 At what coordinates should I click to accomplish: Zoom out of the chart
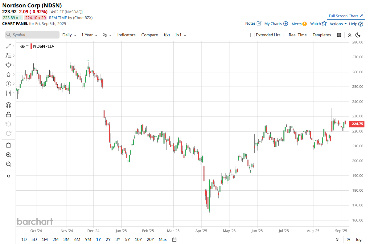click(8, 164)
